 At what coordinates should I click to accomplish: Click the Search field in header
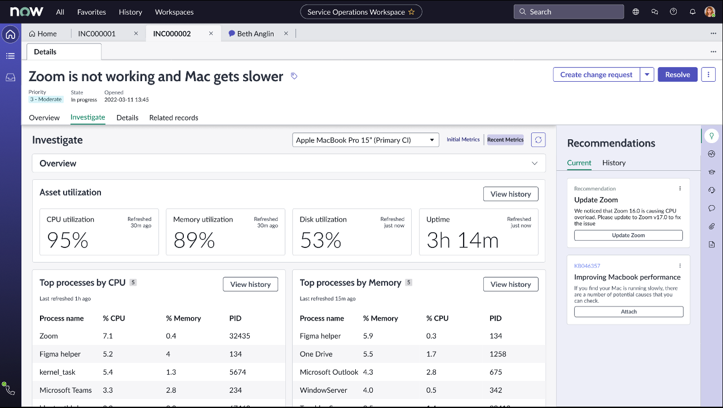(x=568, y=12)
